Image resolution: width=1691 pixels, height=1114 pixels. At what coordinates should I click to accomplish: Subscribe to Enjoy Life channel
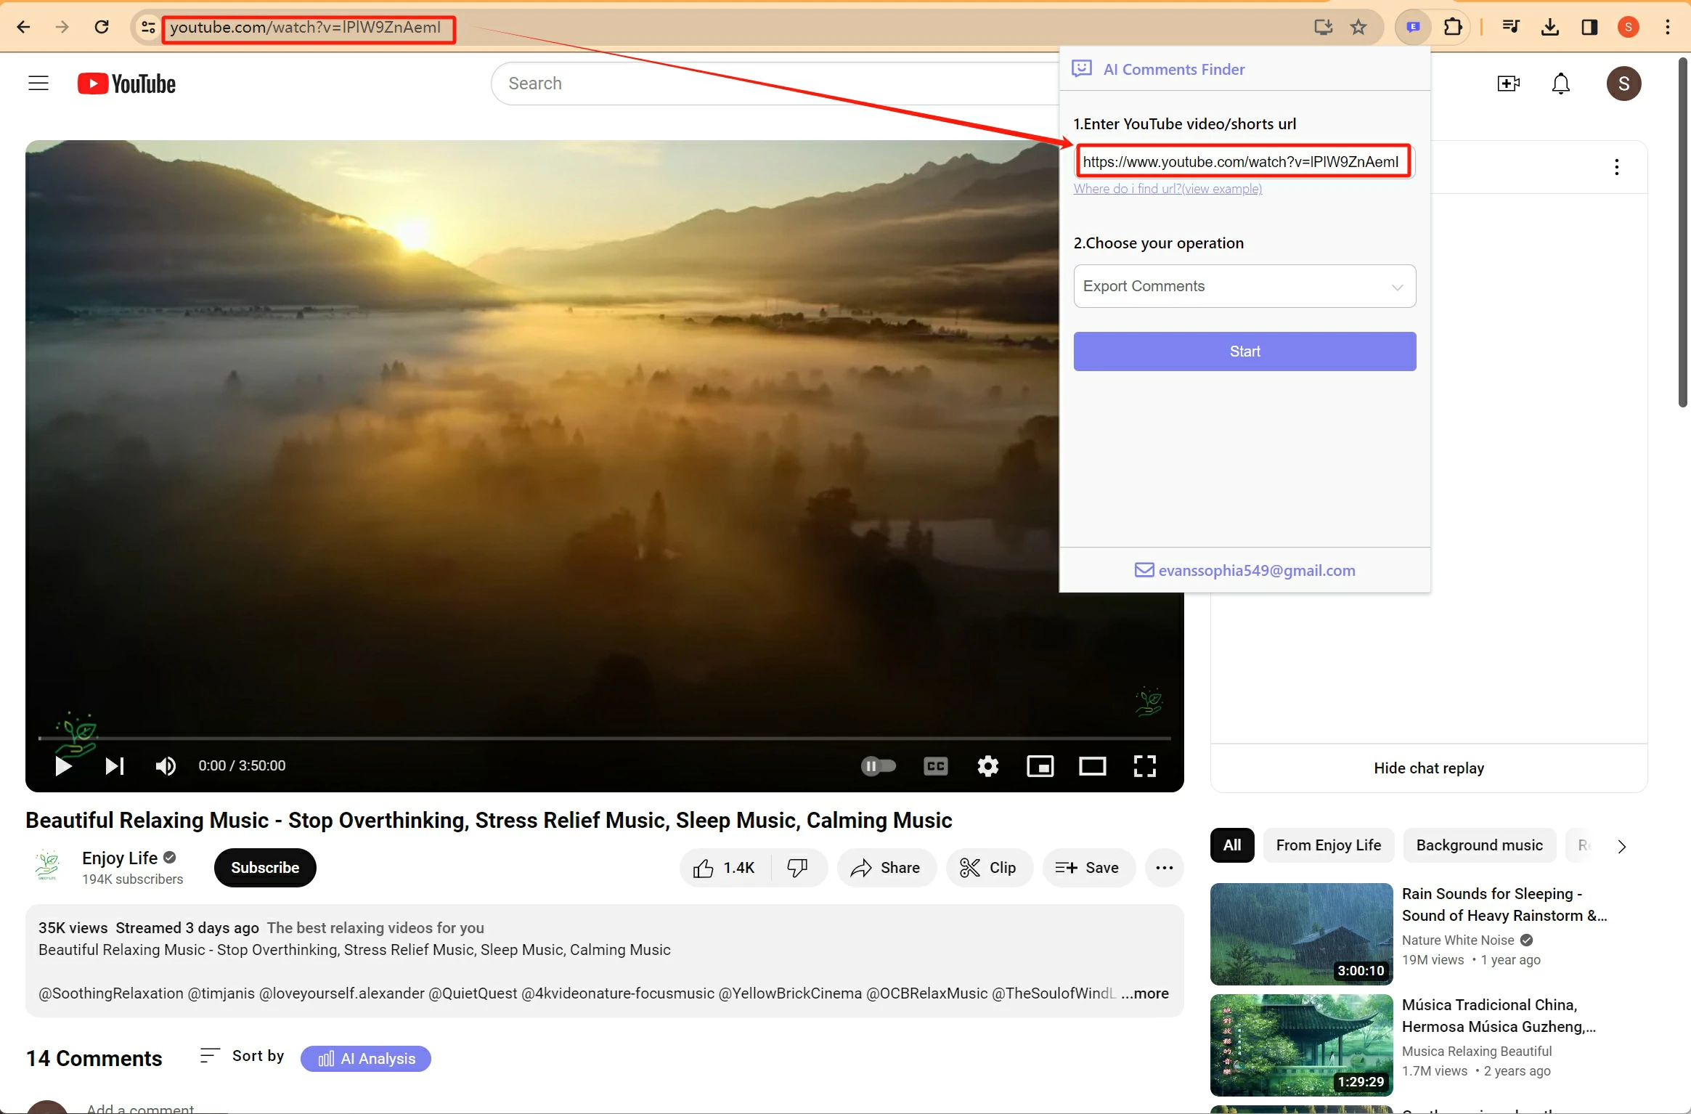(265, 868)
